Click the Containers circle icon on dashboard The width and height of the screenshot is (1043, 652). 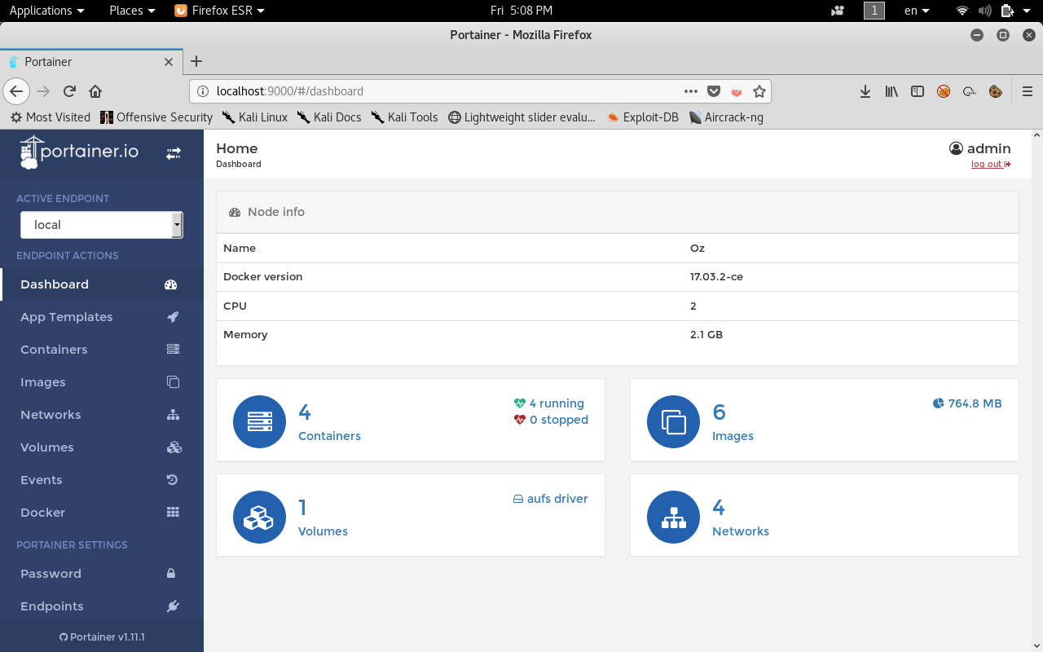[x=259, y=421]
